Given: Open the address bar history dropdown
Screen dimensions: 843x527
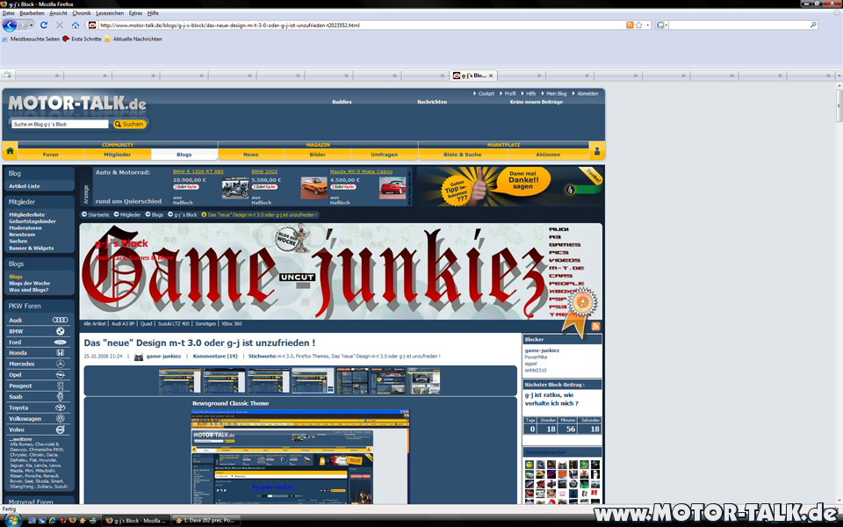Looking at the screenshot, I should coord(648,25).
